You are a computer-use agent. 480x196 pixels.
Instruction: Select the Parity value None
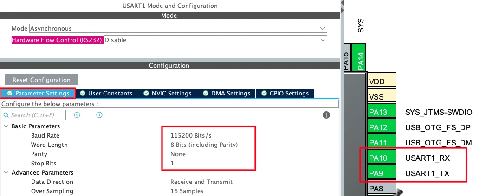pos(178,154)
